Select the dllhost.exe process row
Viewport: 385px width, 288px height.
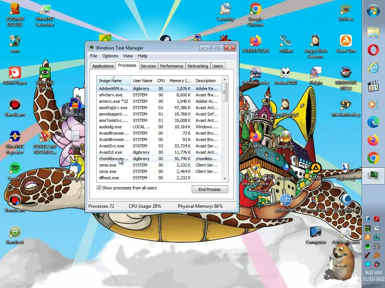159,177
